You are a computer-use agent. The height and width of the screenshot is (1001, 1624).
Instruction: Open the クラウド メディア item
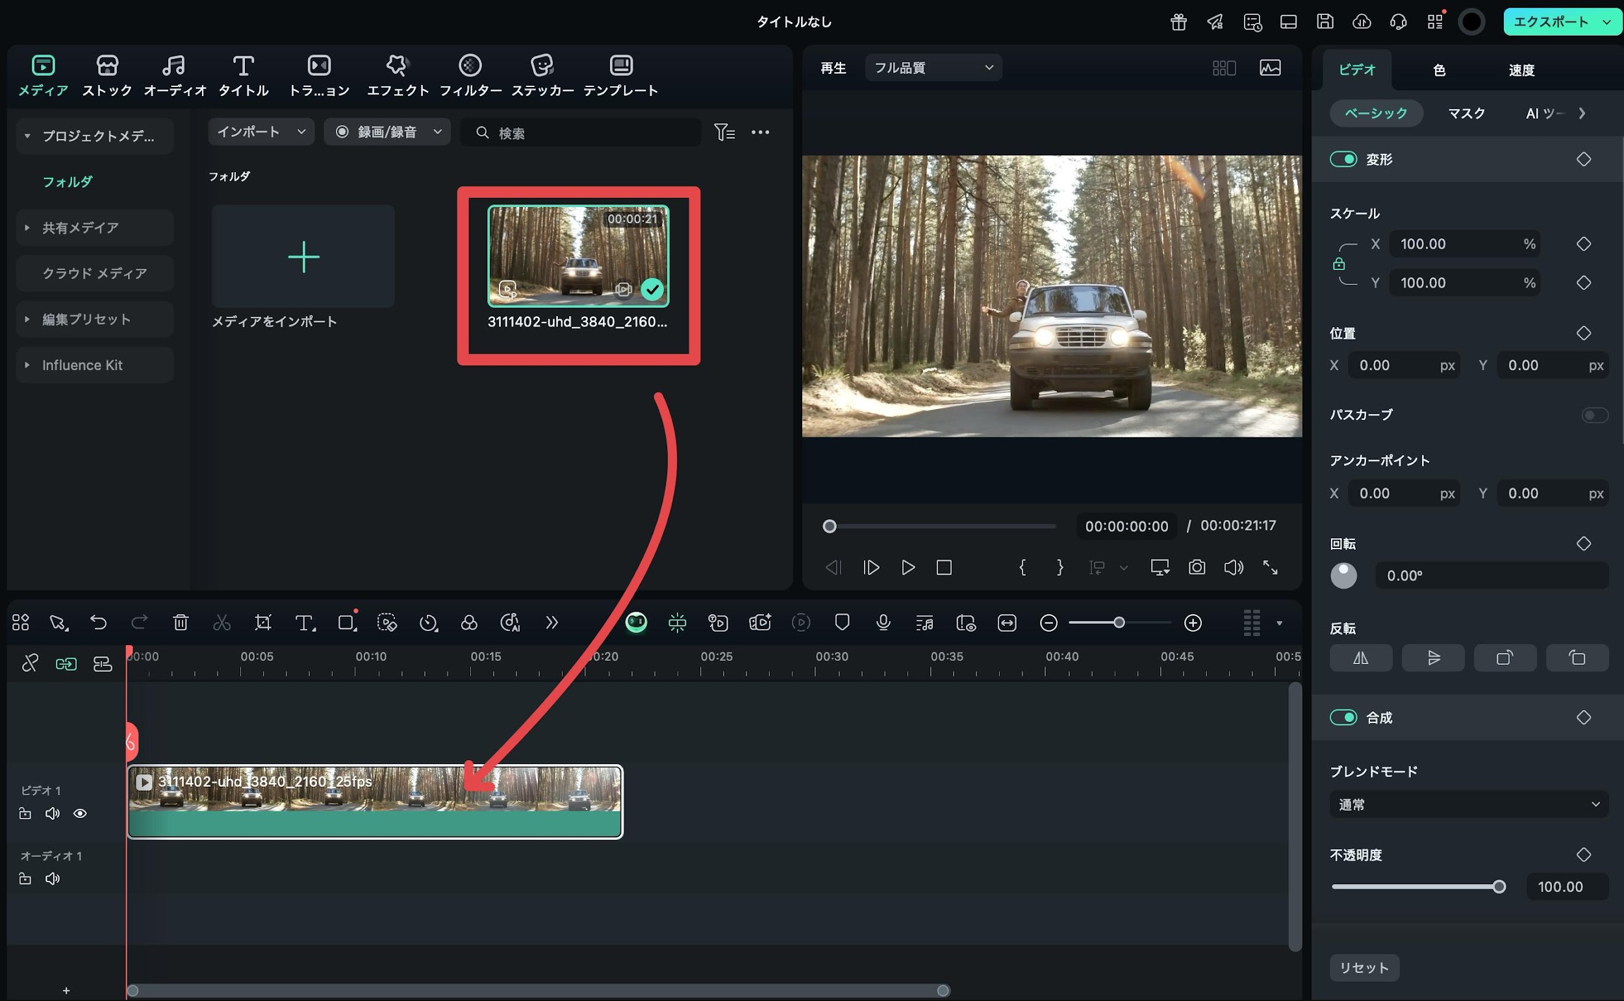point(95,273)
